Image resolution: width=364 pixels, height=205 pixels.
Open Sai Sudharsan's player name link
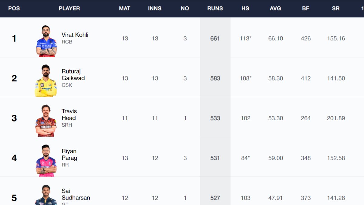point(76,194)
